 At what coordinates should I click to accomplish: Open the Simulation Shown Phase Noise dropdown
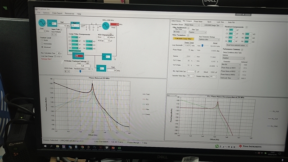click(192, 25)
